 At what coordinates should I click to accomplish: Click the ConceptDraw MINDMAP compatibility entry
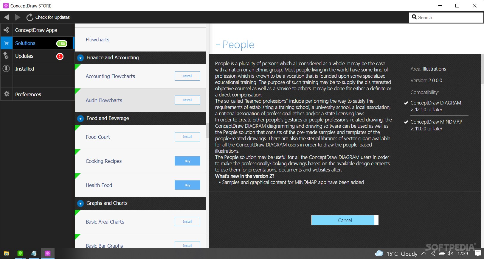point(436,125)
